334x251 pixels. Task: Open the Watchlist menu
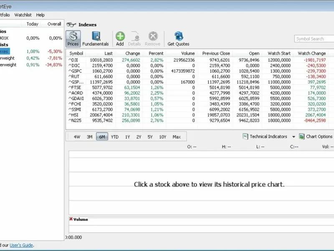click(x=23, y=15)
